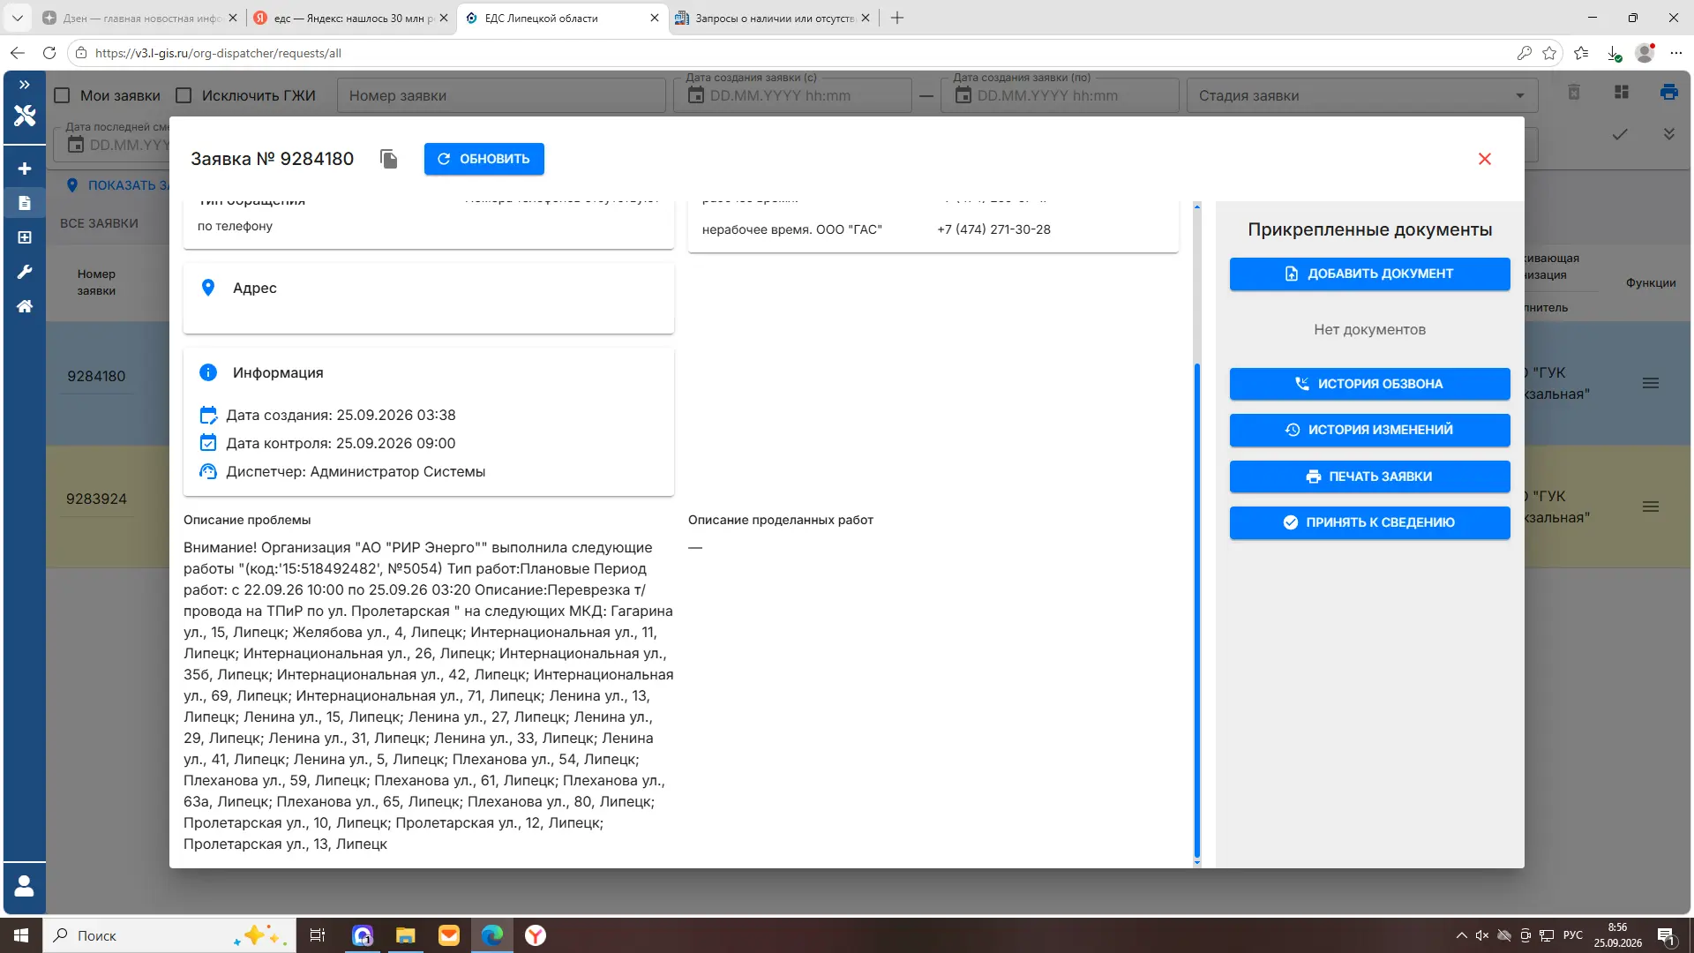Focus the Номер заявки input field
Viewport: 1694px width, 953px height.
click(x=501, y=95)
